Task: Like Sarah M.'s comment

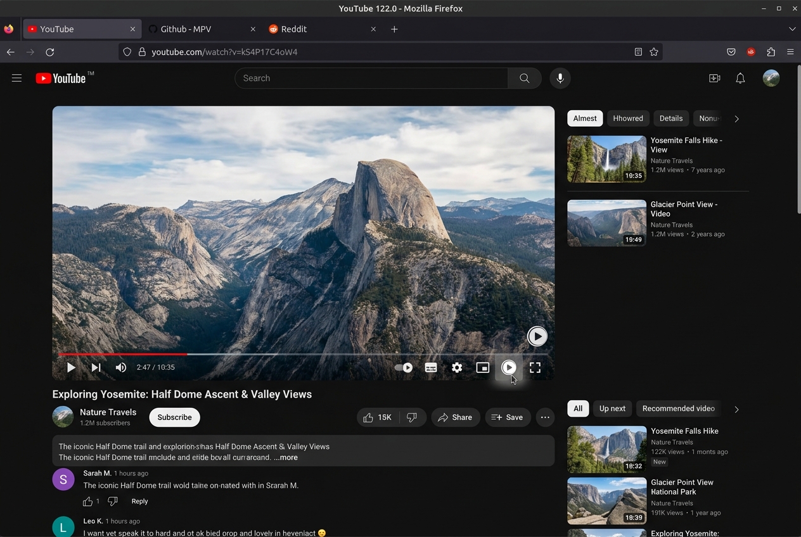Action: coord(87,501)
